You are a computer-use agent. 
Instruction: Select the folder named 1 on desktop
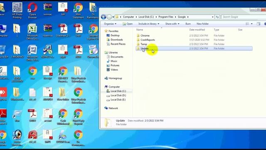[17, 30]
